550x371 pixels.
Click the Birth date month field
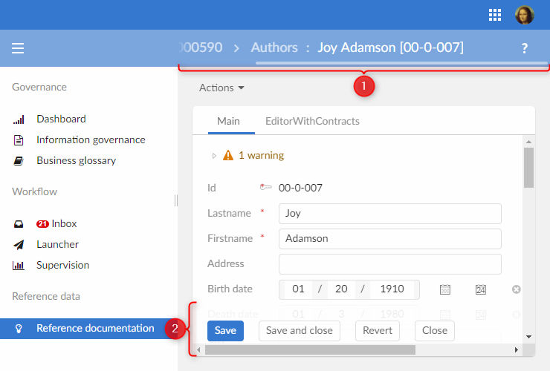[298, 289]
